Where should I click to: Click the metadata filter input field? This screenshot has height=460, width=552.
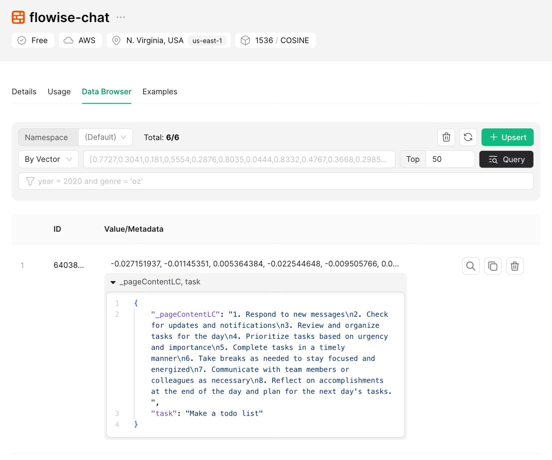coord(283,181)
